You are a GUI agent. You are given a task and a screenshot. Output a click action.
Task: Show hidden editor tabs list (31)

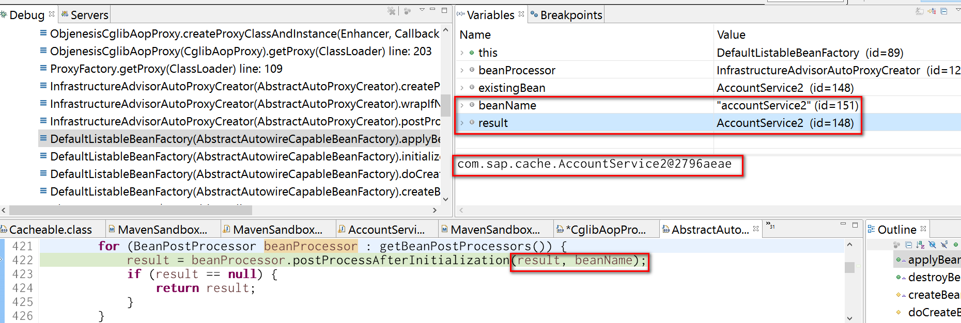tap(770, 225)
